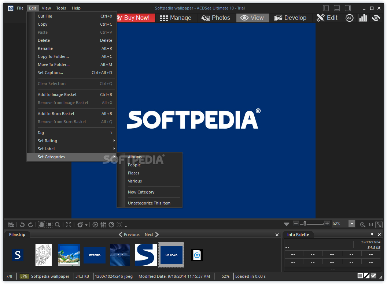Image resolution: width=387 pixels, height=284 pixels.
Task: Switch to View mode
Action: pos(253,18)
